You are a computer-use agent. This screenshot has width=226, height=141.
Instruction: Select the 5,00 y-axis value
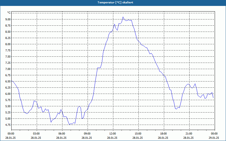[8, 118]
